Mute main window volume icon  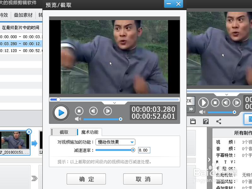pyautogui.click(x=202, y=112)
